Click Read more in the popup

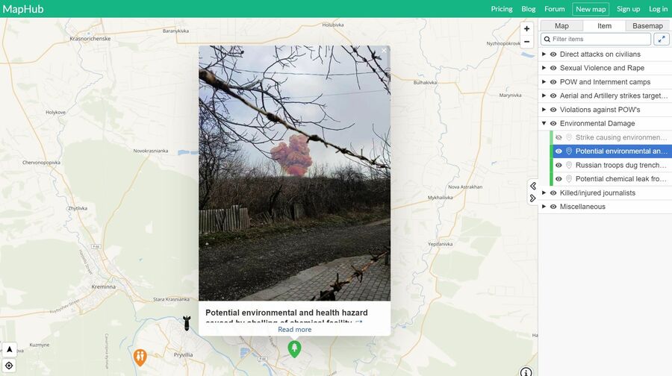coord(294,330)
